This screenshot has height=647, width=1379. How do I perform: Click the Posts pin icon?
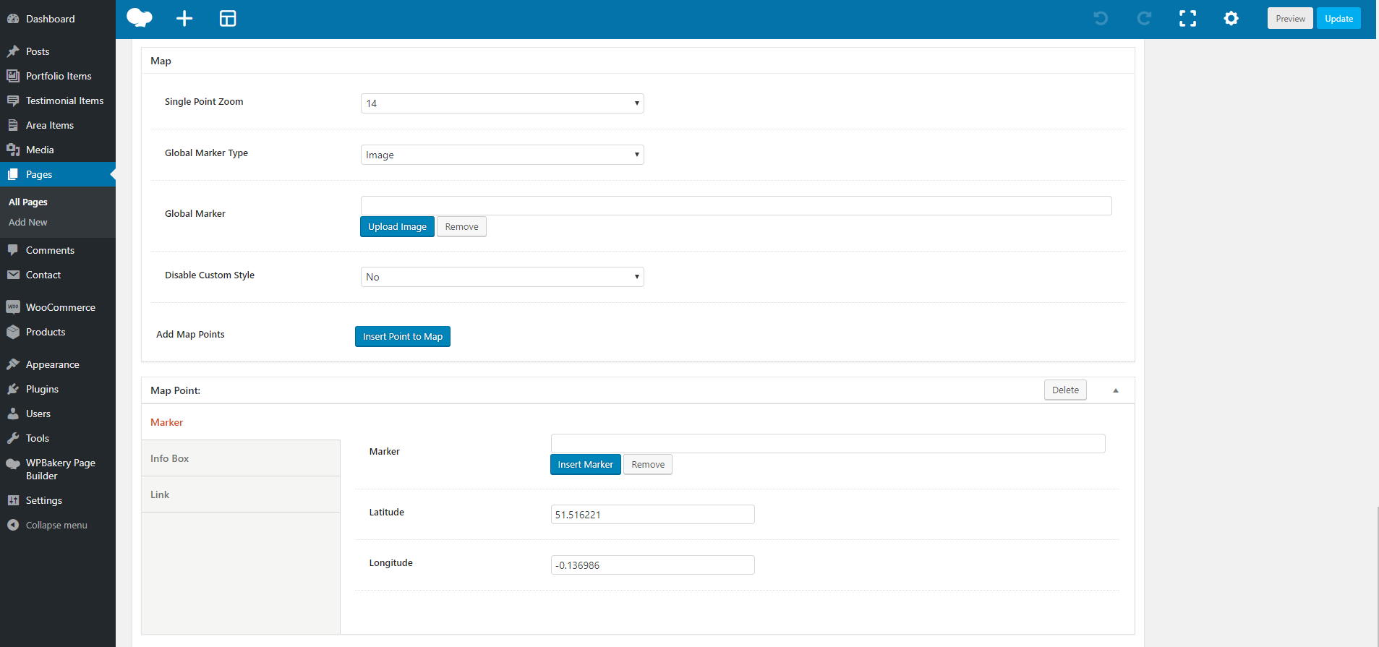(13, 51)
